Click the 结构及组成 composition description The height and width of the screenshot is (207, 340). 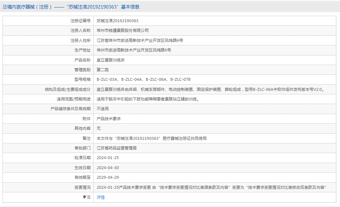click(x=211, y=89)
